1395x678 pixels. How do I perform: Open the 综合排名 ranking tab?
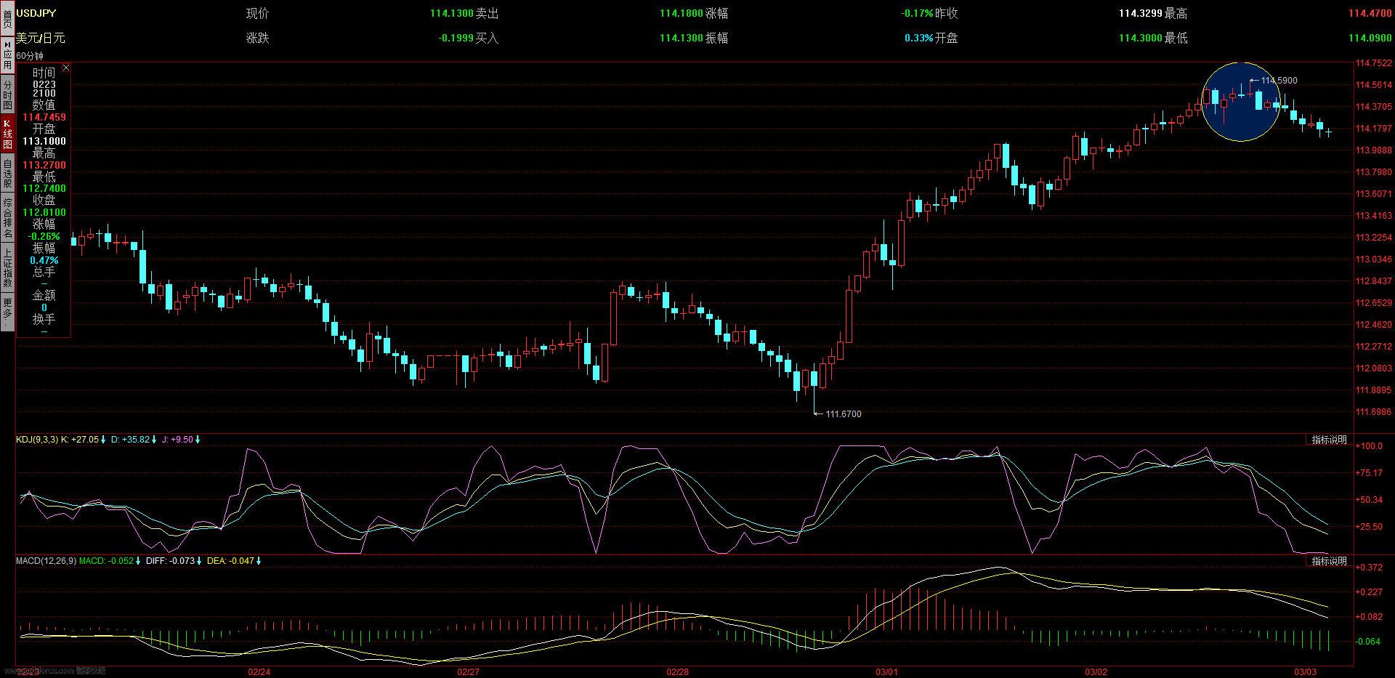(7, 219)
